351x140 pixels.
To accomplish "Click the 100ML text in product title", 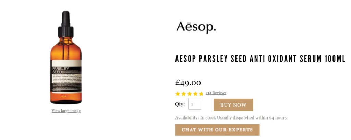I will tap(335, 59).
